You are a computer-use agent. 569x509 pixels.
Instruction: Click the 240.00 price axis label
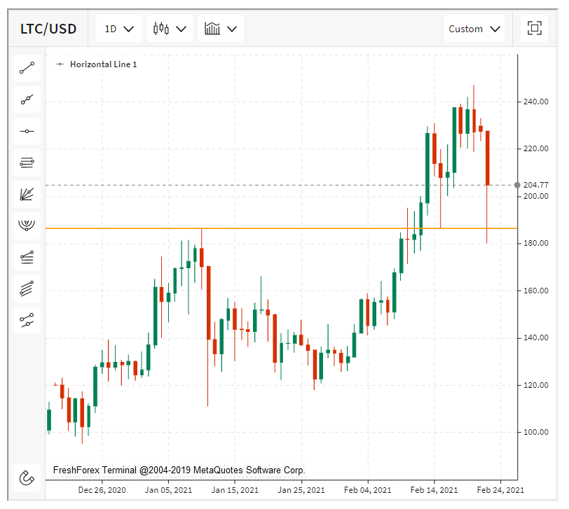tap(535, 102)
